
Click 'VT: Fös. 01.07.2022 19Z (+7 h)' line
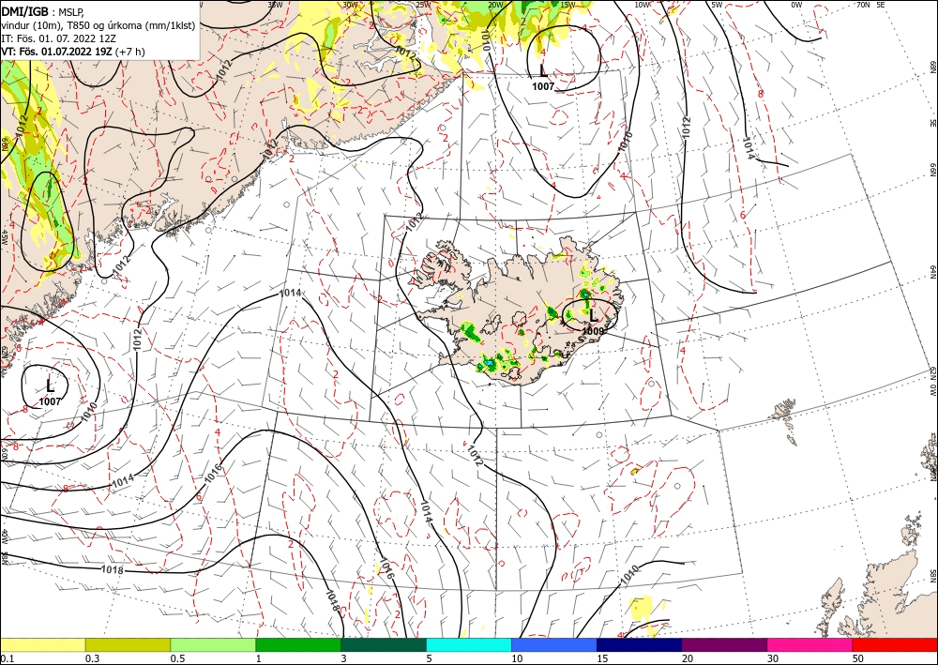73,52
